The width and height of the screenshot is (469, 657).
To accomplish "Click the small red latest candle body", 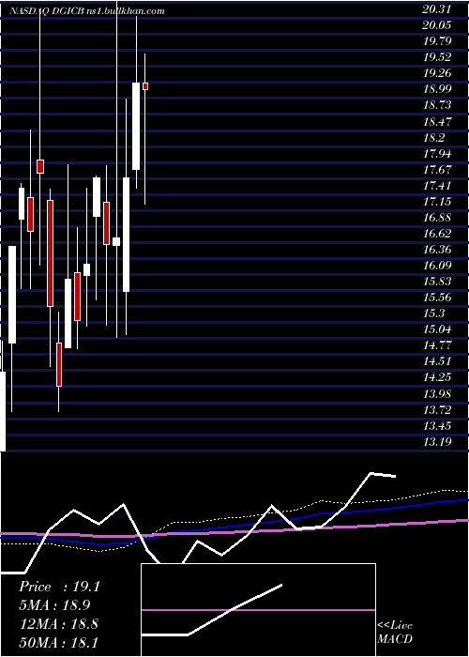I will click(145, 86).
